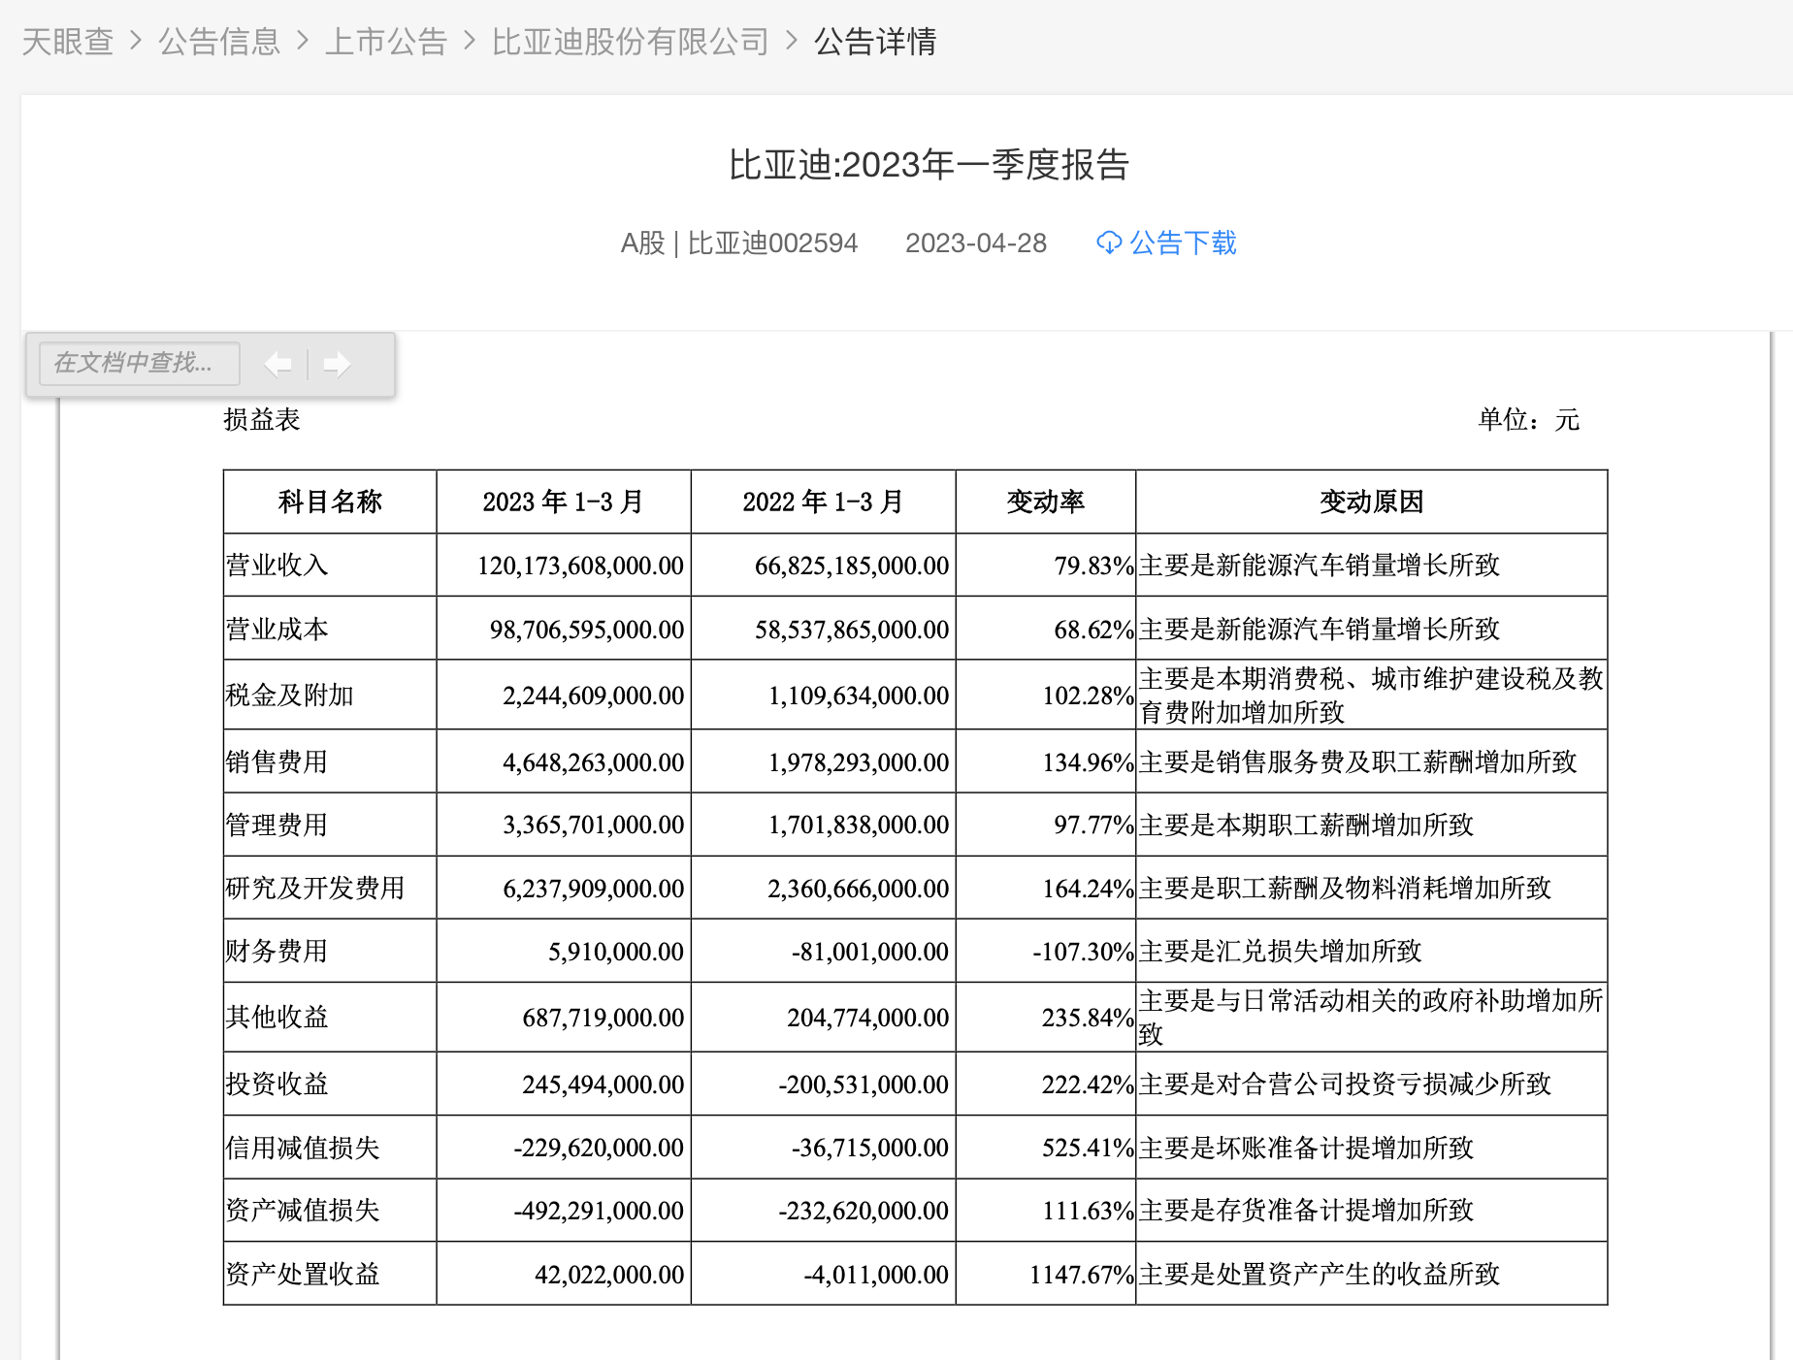This screenshot has width=1793, height=1360.
Task: Select the 资产处置收益 row label
Action: coord(303,1275)
